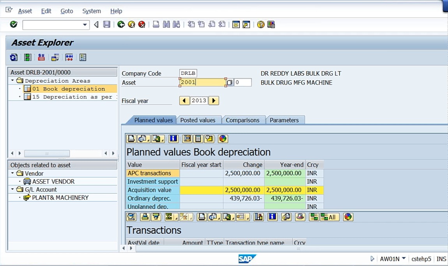Open the Asset menu
The width and height of the screenshot is (448, 266).
click(25, 11)
